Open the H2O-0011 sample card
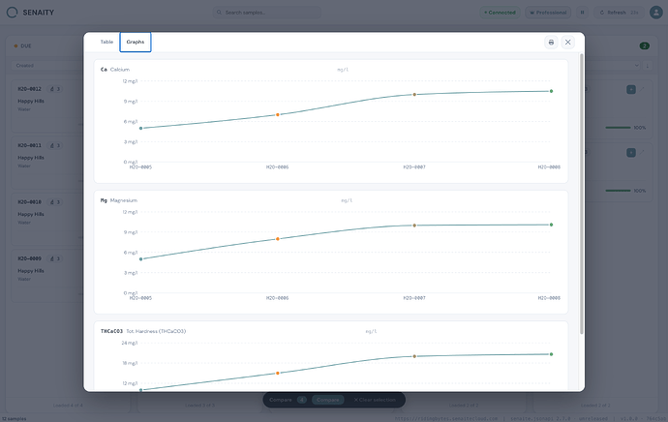Image resolution: width=668 pixels, height=422 pixels. (x=46, y=164)
